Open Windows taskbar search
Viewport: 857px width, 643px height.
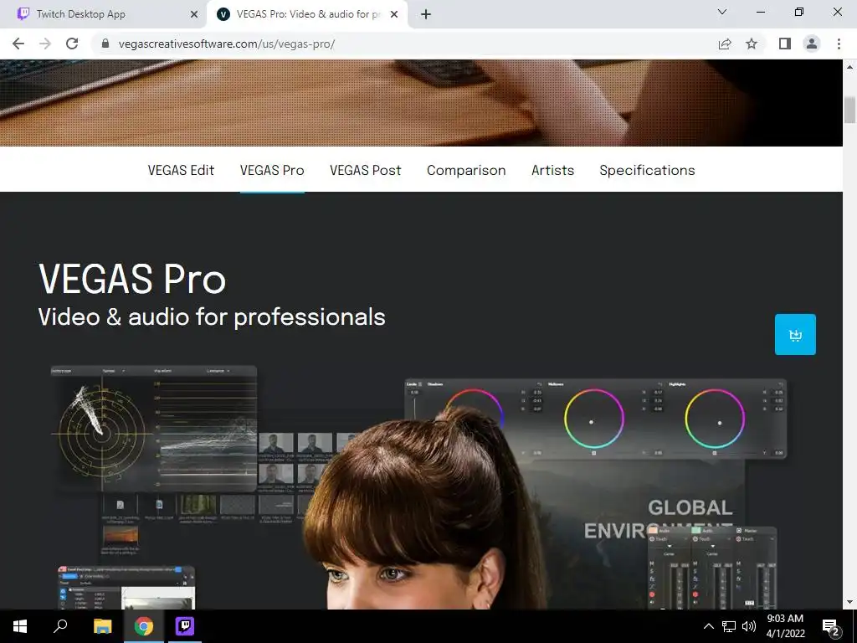click(x=60, y=626)
